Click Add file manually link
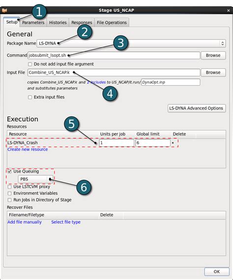The height and width of the screenshot is (280, 233). point(25,222)
